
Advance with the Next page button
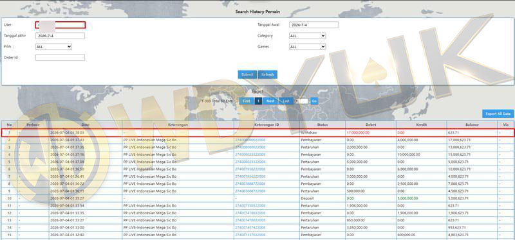pos(270,101)
